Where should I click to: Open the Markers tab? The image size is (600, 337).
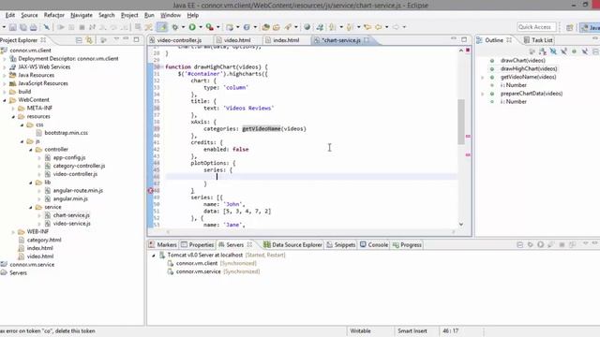pos(163,245)
